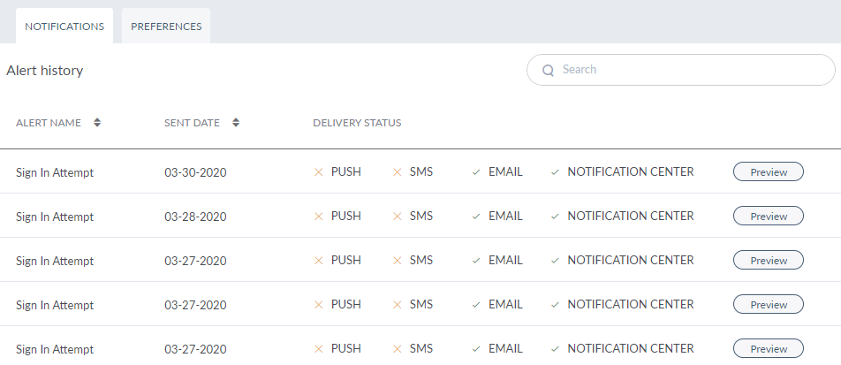Click the PUSH failed icon for 03-30-2020 alert

[x=319, y=172]
